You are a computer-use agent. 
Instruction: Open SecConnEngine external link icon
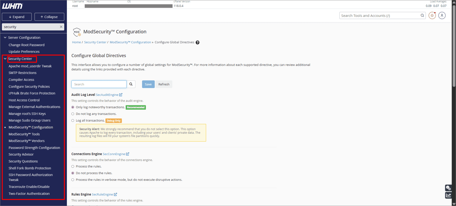[x=127, y=154]
